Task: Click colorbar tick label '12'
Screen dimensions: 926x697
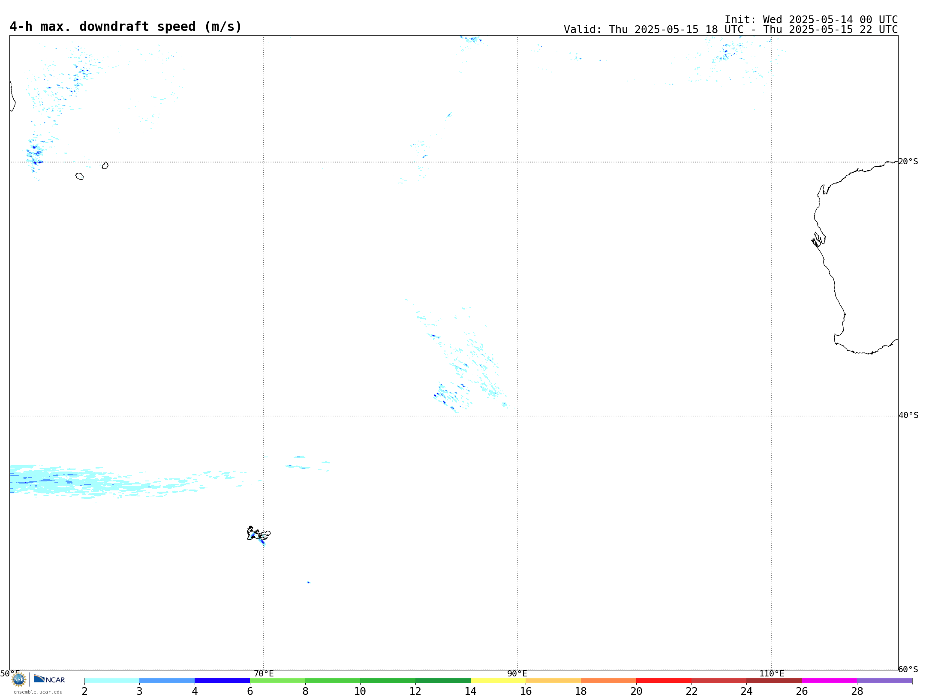Action: (415, 691)
